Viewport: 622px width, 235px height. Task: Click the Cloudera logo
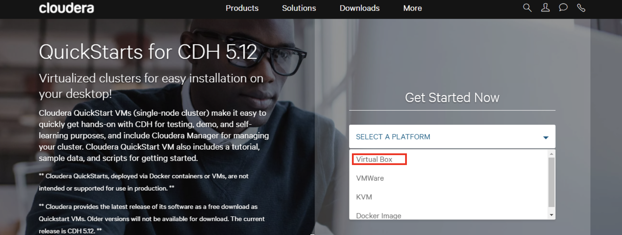[x=66, y=8]
